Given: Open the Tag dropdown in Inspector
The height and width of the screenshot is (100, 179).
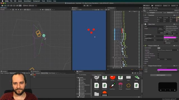Looking at the screenshot, I should click(156, 12).
